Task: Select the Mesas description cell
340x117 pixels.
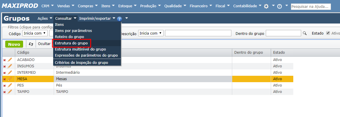Action: [143, 79]
